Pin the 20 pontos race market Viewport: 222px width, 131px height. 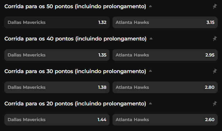click(x=215, y=103)
